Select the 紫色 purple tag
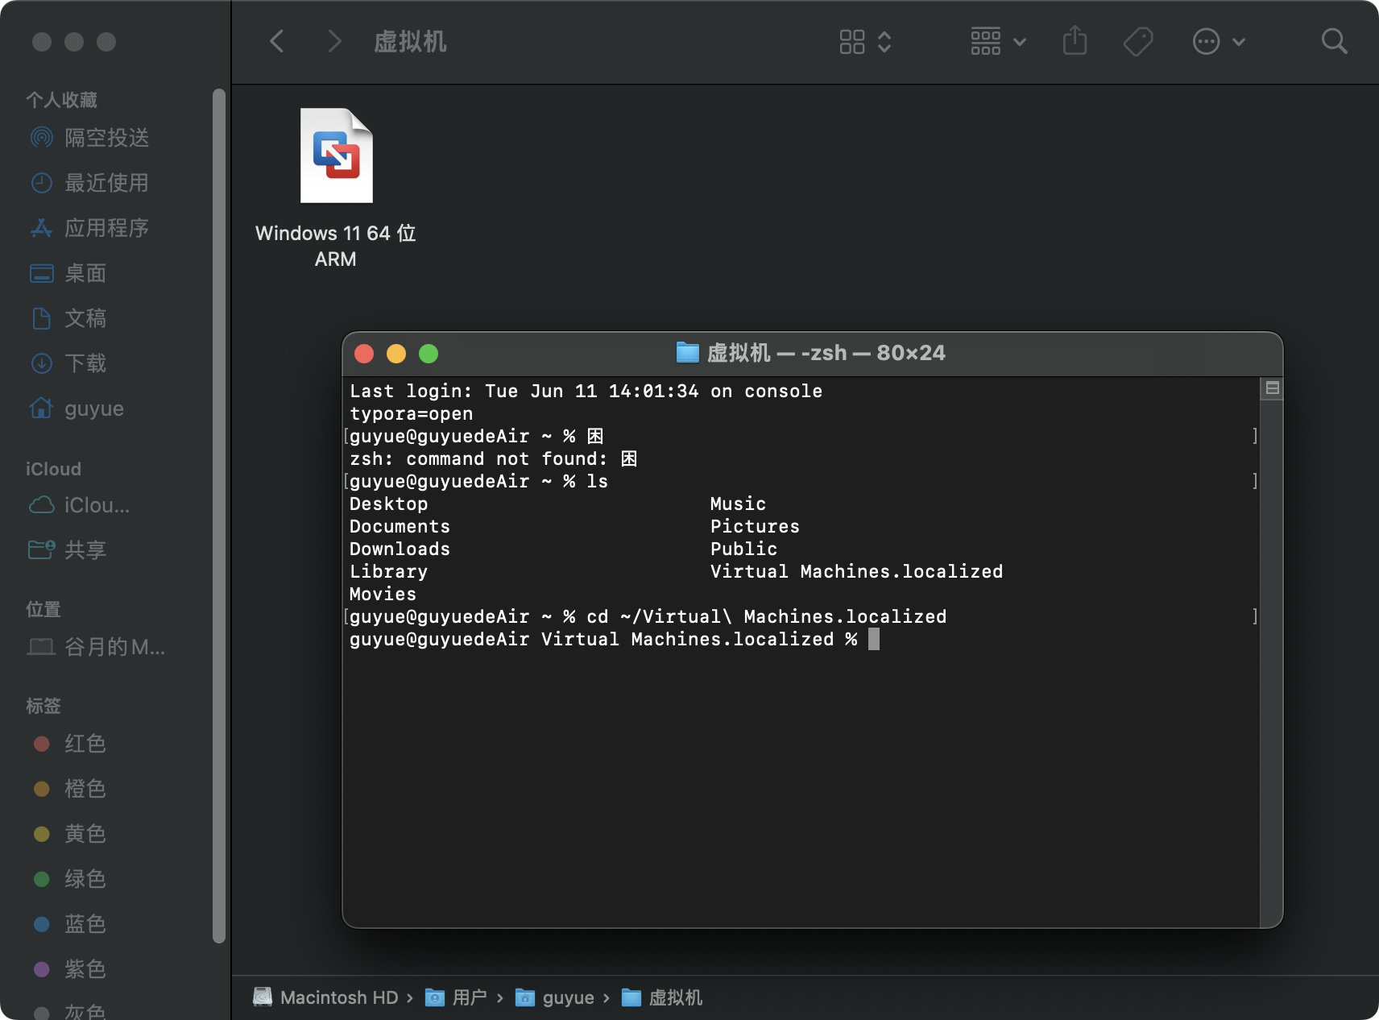This screenshot has height=1020, width=1379. (x=69, y=969)
